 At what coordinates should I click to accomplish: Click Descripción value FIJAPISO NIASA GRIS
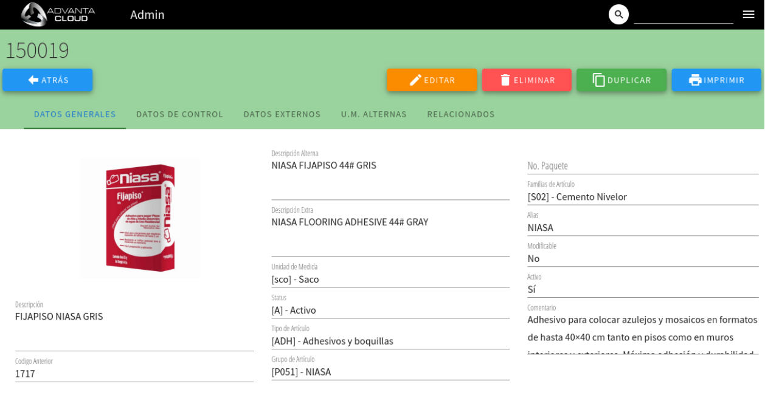[x=59, y=316]
